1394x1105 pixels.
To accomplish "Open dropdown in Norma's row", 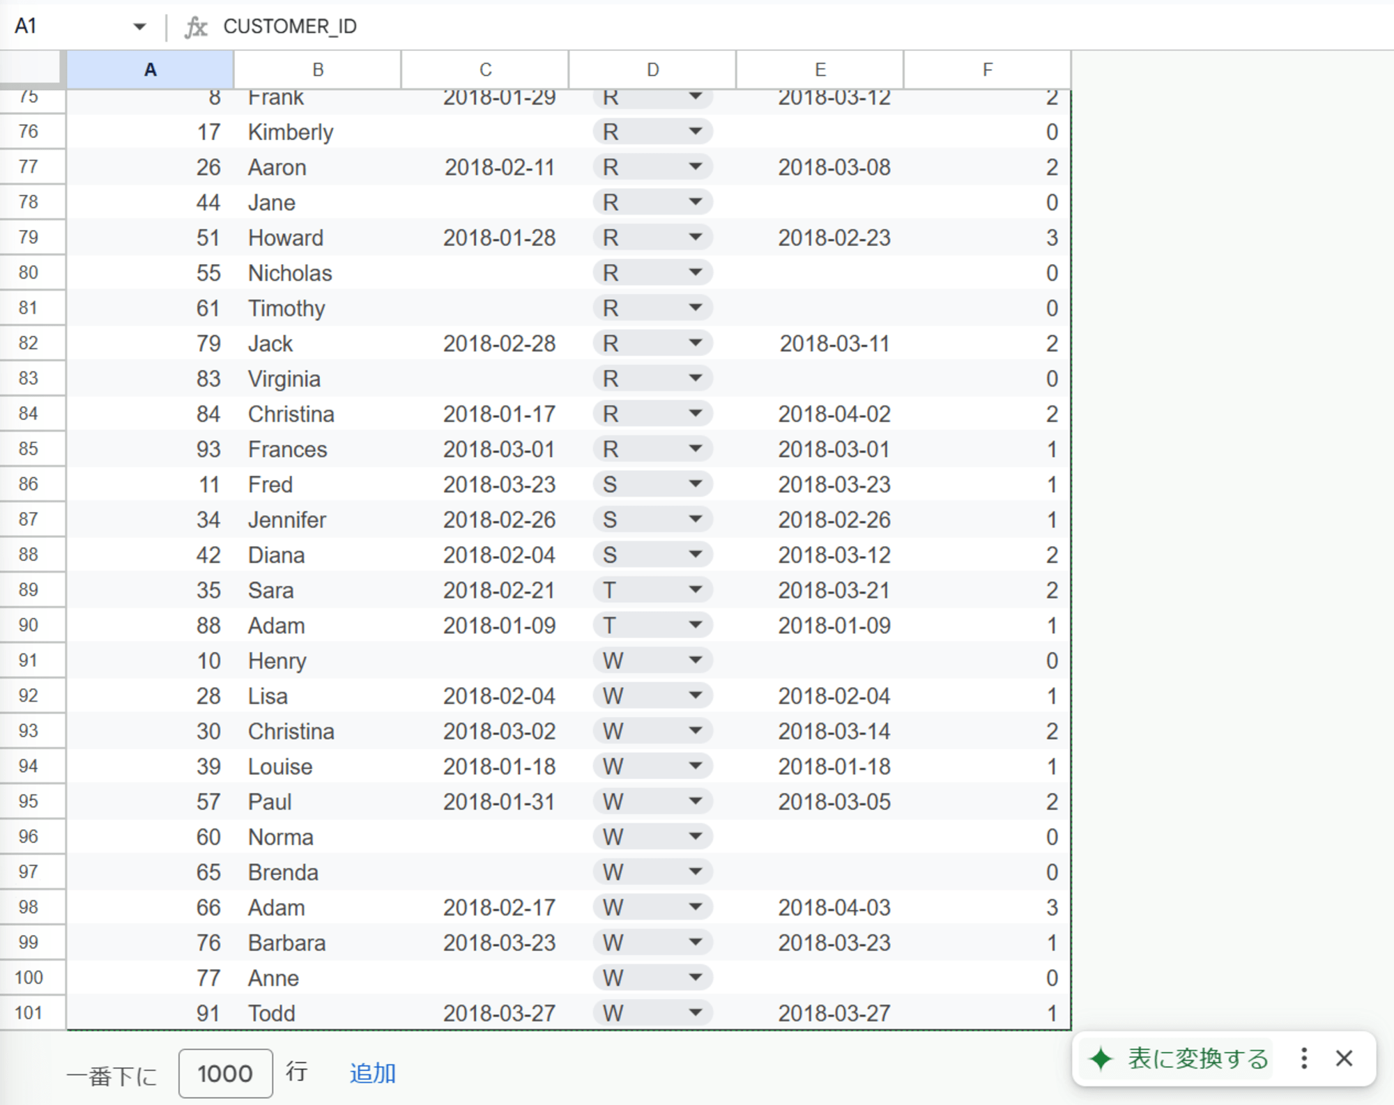I will pyautogui.click(x=695, y=837).
